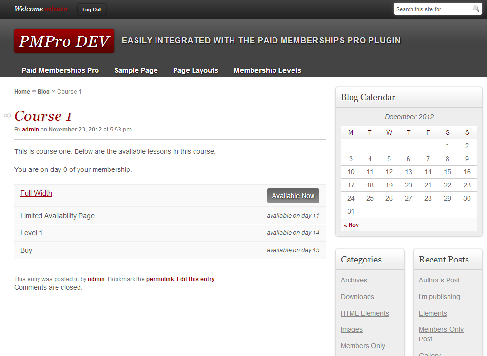487x356 pixels.
Task: Click December 2012 calendar caption
Action: coord(409,117)
